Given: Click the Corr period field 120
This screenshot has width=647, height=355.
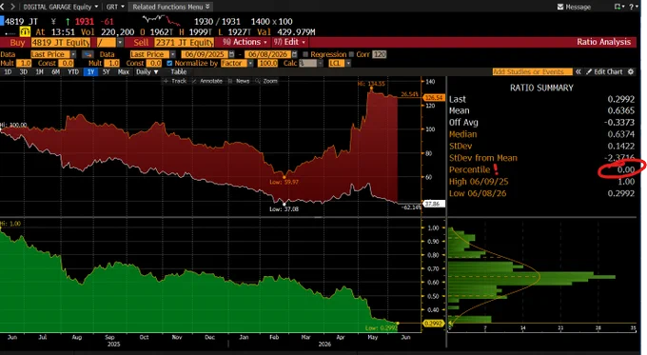Looking at the screenshot, I should coord(380,54).
